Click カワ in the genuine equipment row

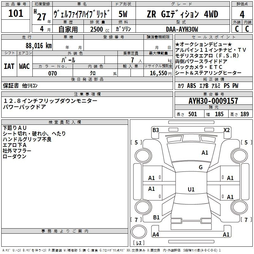point(181,86)
